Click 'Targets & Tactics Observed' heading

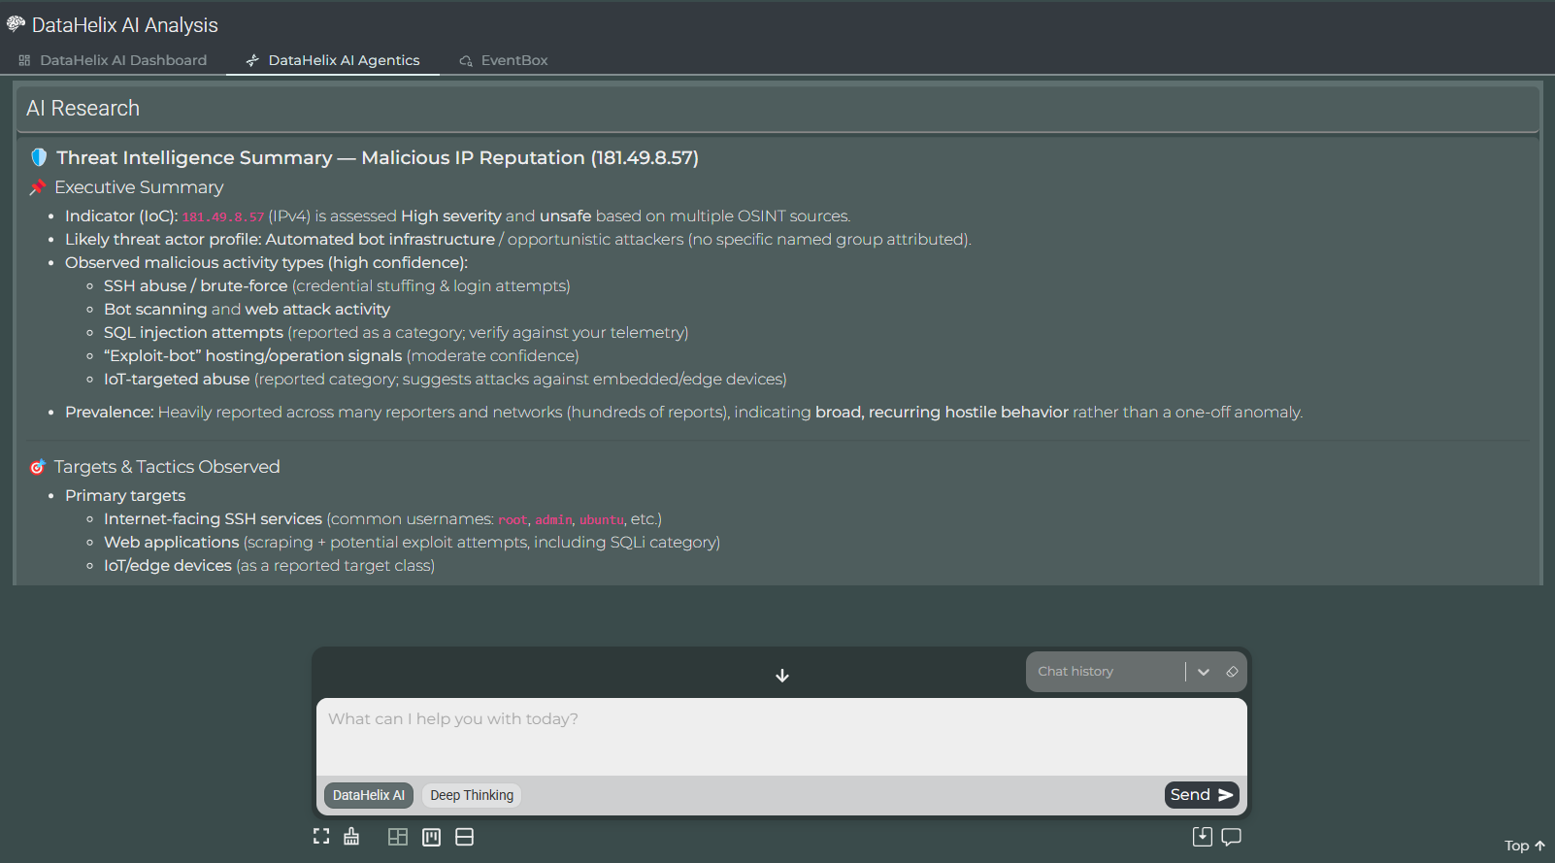coord(167,467)
